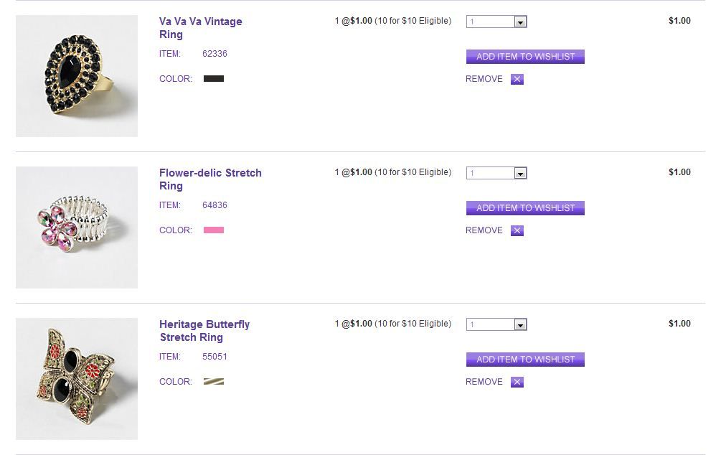Image resolution: width=726 pixels, height=455 pixels.
Task: Click the black color swatch
Action: tap(214, 79)
